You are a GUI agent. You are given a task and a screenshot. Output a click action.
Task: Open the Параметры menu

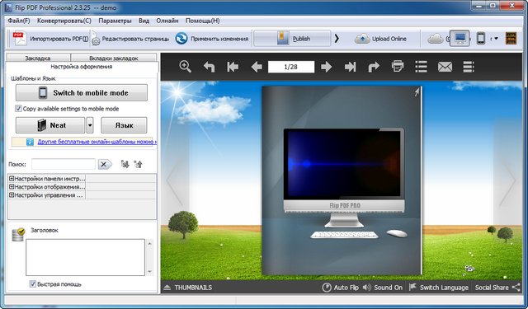[x=115, y=21]
